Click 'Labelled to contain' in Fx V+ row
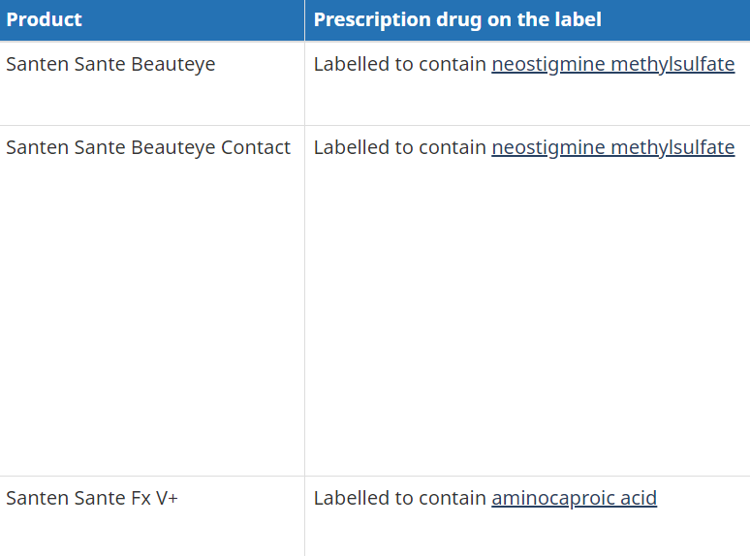750x556 pixels. click(400, 499)
